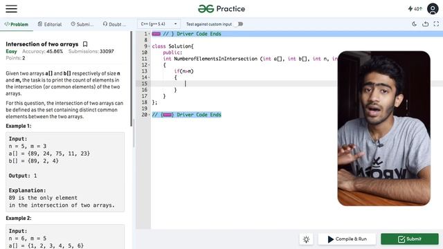Open the Submissions tab

(82, 24)
